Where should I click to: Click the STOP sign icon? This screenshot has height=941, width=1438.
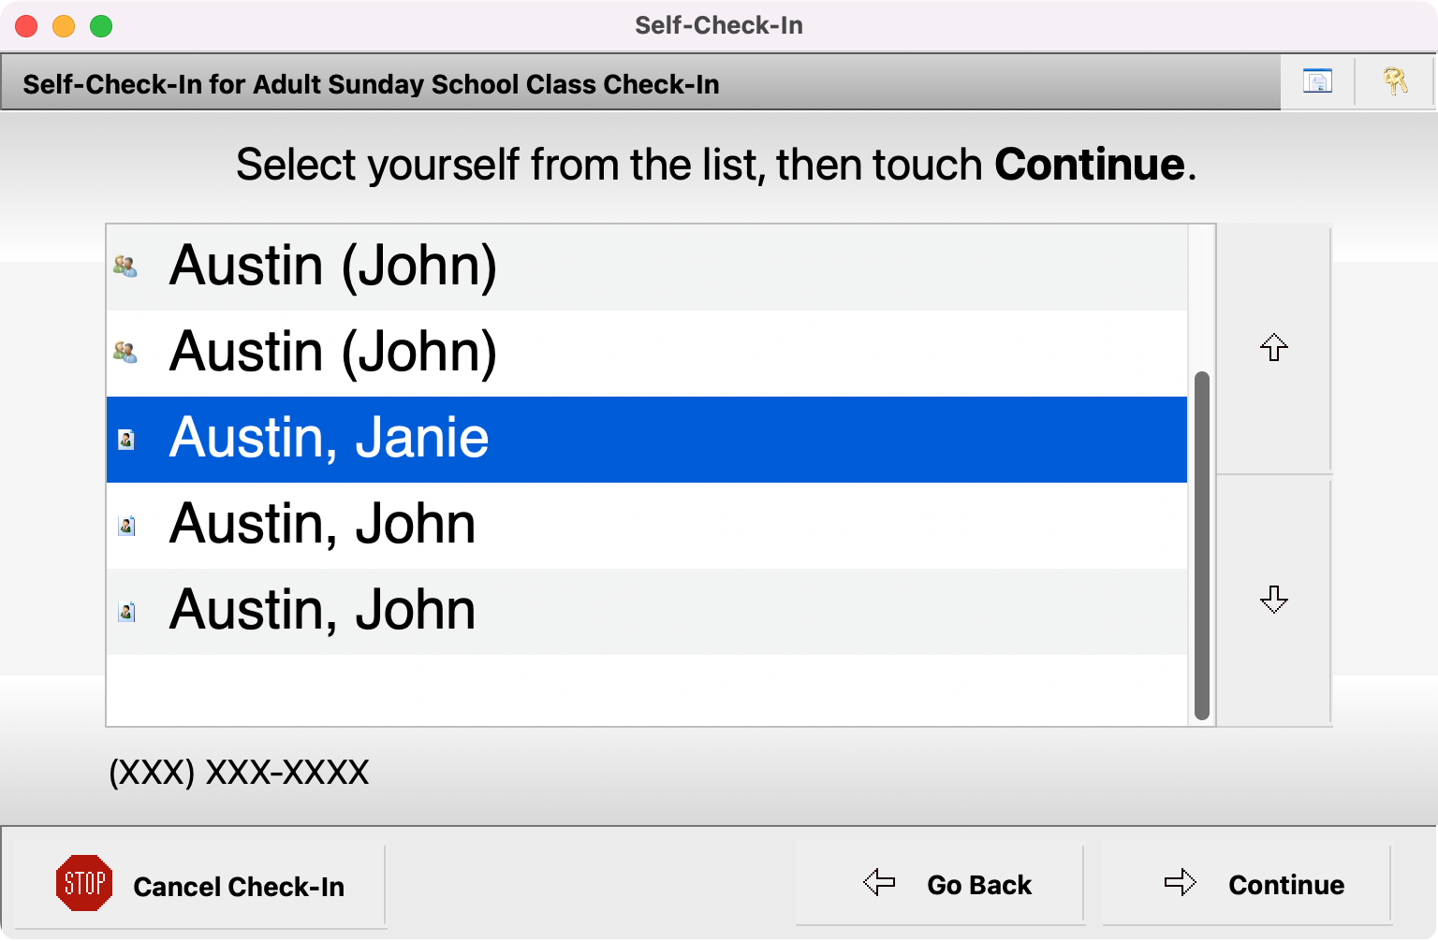point(85,883)
